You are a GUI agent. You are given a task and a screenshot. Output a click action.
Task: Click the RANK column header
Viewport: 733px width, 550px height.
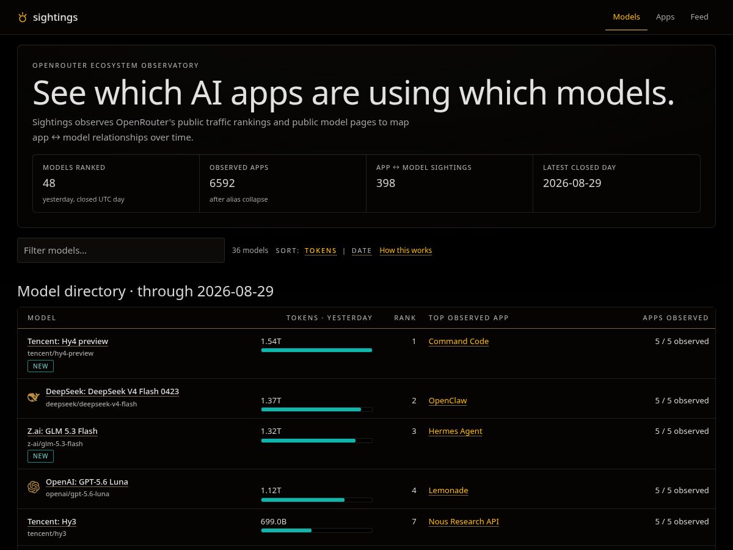tap(405, 318)
